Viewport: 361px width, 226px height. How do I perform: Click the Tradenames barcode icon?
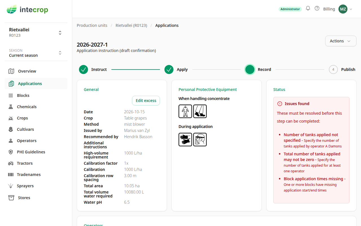tap(11, 175)
